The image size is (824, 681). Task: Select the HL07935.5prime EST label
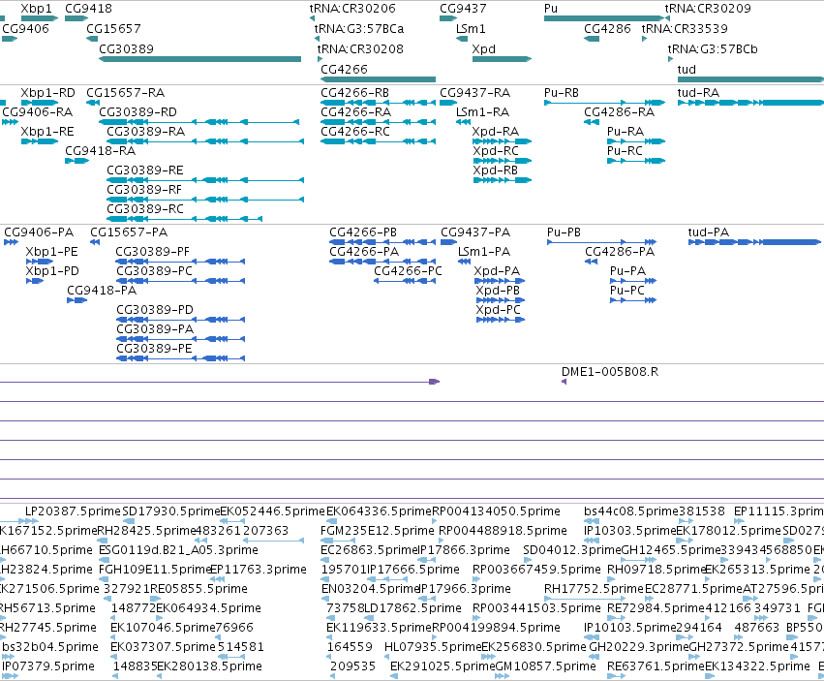(x=433, y=647)
